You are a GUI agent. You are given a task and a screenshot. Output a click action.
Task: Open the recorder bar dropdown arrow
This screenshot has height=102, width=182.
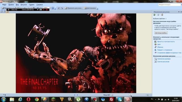[38, 10]
